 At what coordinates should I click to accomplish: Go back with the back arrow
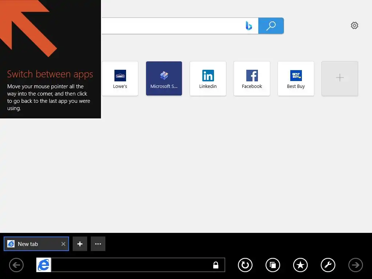[16, 265]
